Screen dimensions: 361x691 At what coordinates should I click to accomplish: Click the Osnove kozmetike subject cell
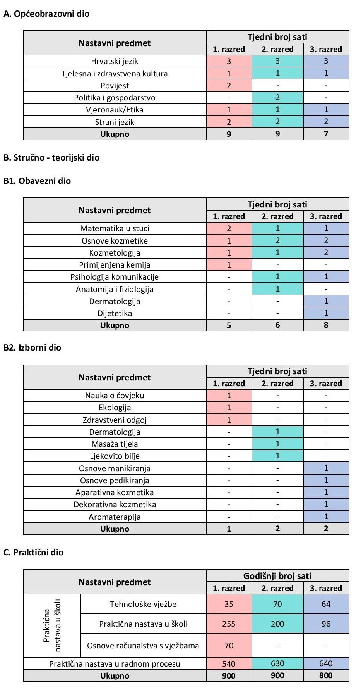point(115,240)
